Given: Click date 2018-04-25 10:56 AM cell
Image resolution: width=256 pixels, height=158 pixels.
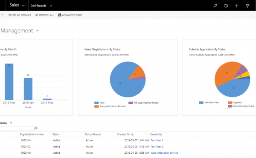Looking at the screenshot, I should (137, 153).
